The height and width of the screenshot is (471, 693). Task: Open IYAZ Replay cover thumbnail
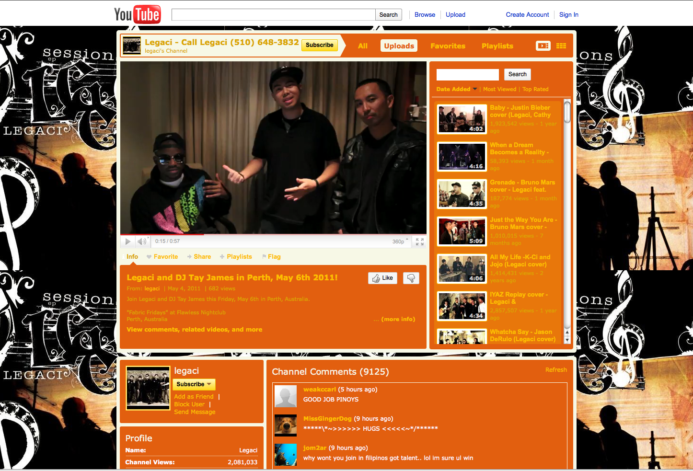coord(462,306)
